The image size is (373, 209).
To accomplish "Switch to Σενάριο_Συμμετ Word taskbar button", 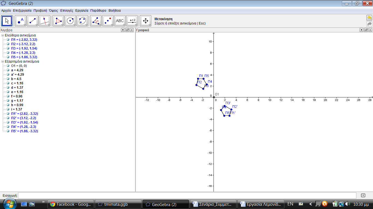I will click(213, 204).
